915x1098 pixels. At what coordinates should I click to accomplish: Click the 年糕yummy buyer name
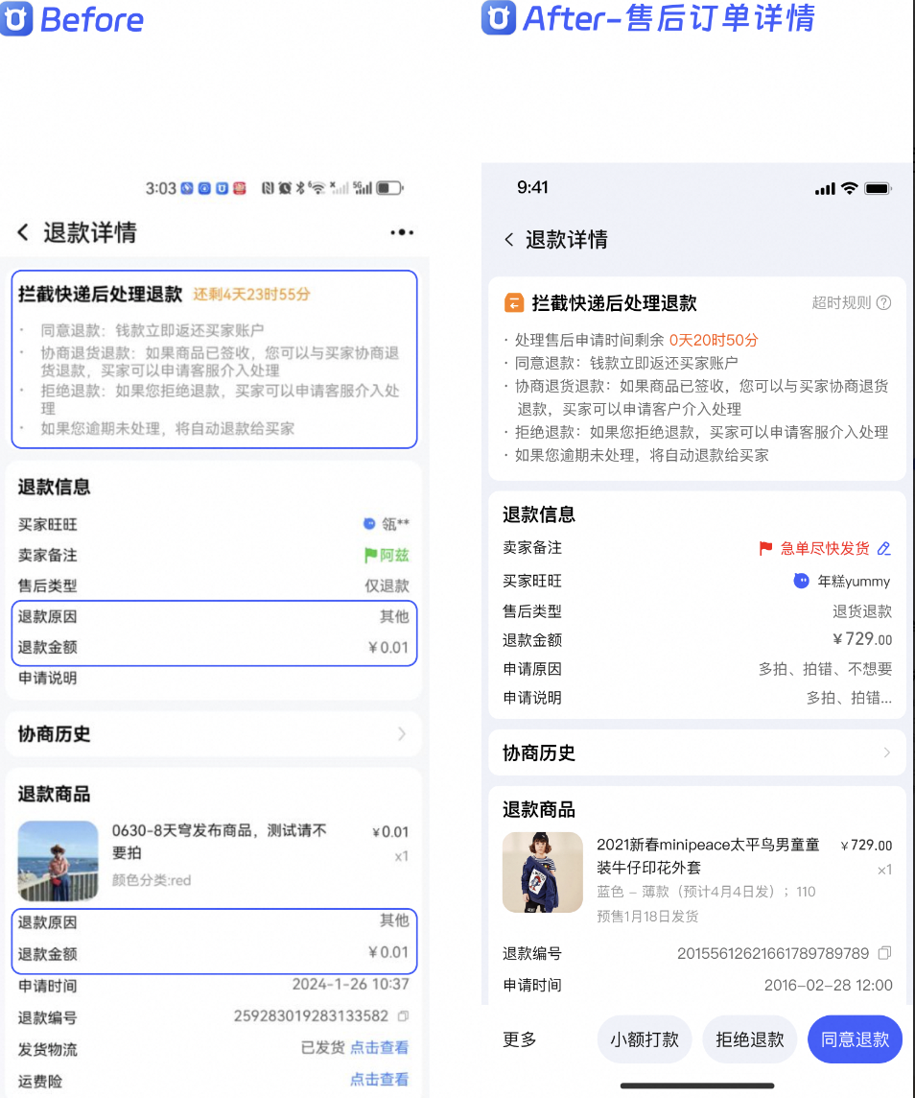(854, 582)
